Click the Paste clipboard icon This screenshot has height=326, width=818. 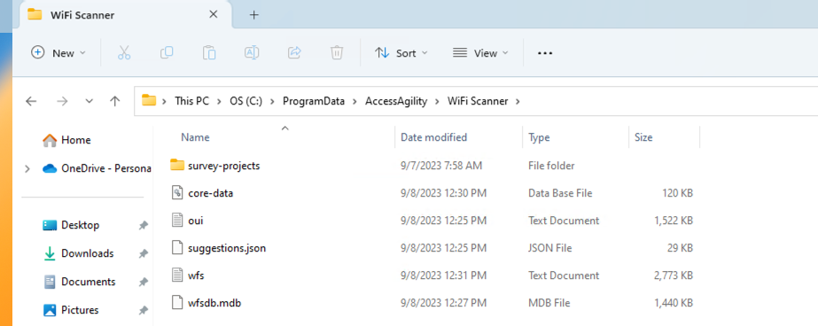[x=209, y=52]
